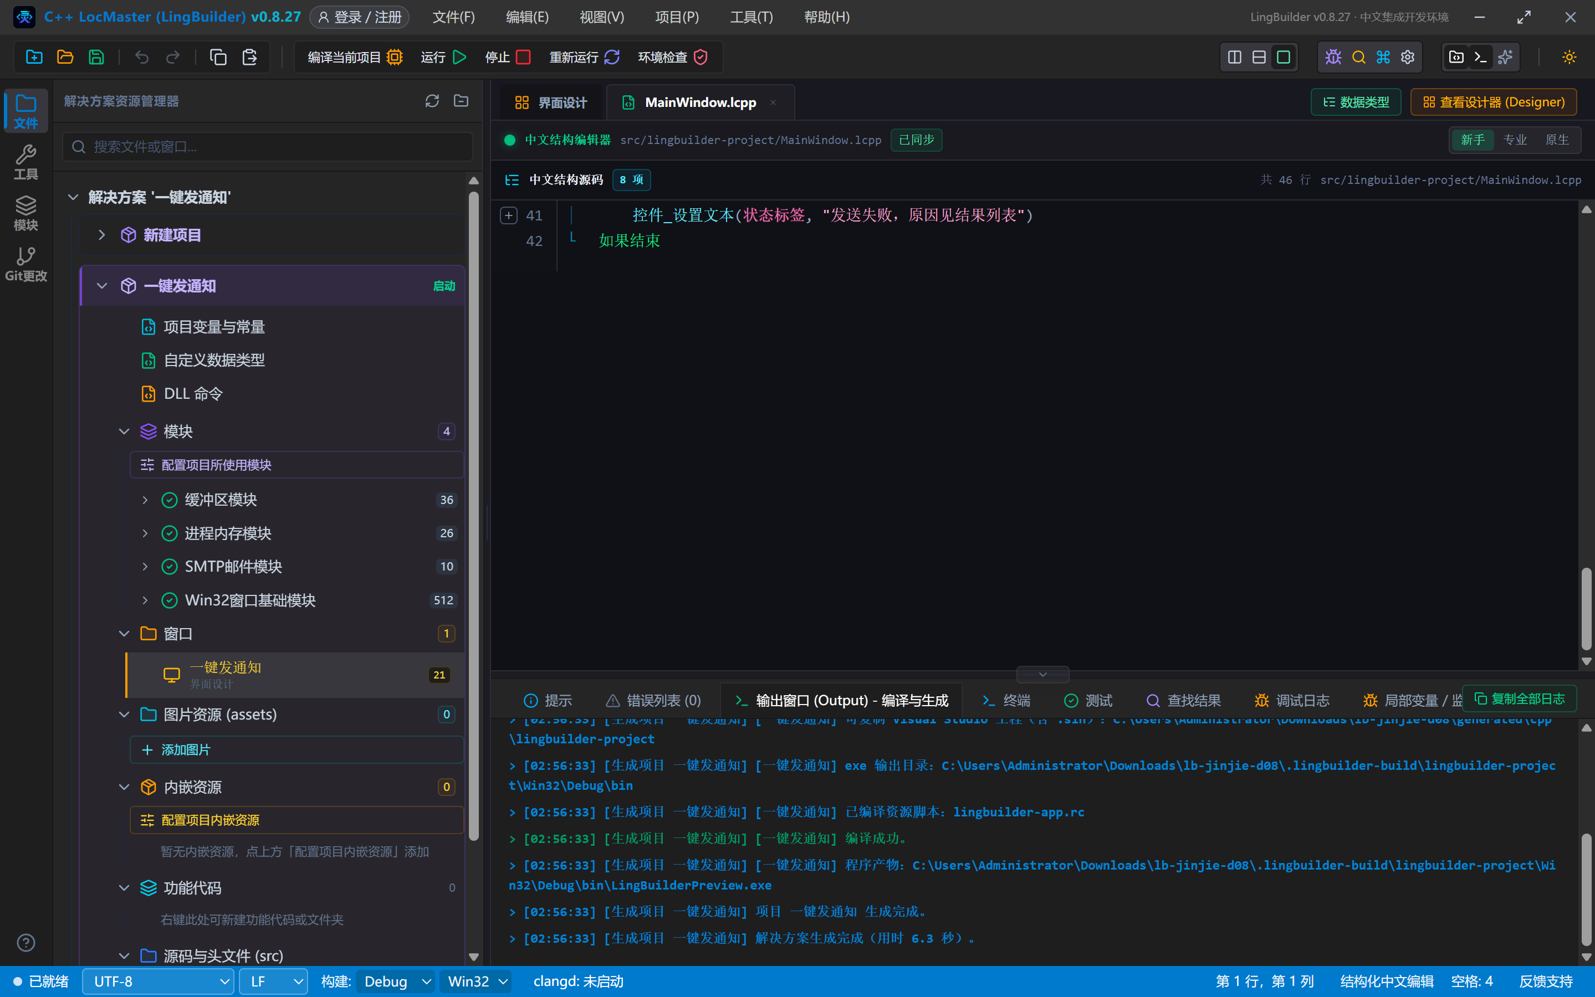Switch editor mode to 专业

(x=1515, y=140)
